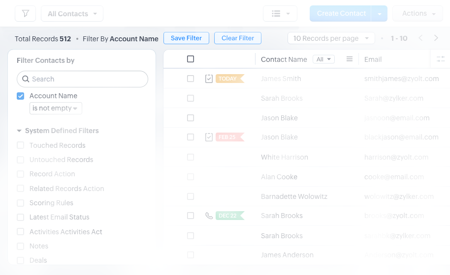Click the call icon beside Sarah Brooks

coord(209,216)
